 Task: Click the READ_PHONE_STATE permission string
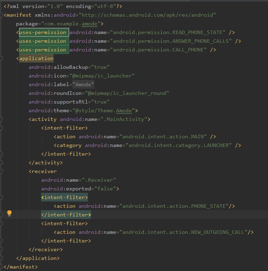point(168,32)
